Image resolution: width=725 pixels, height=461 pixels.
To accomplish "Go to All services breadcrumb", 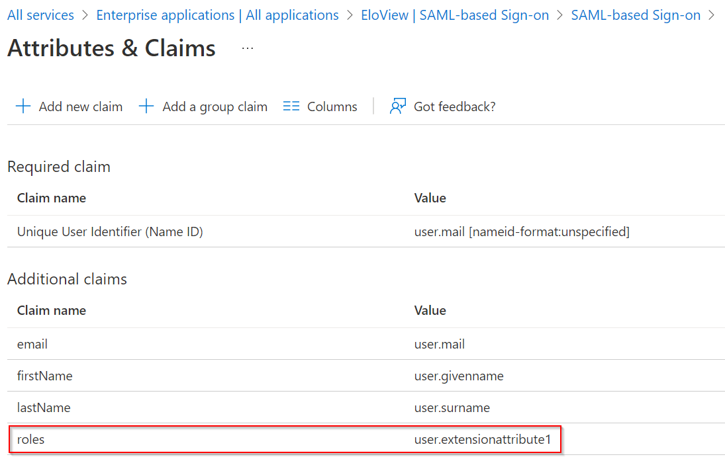I will click(40, 15).
